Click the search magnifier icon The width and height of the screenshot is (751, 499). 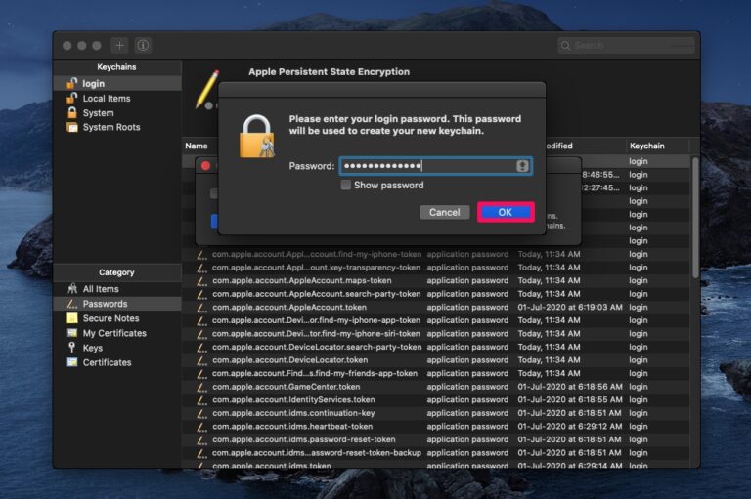tap(565, 46)
